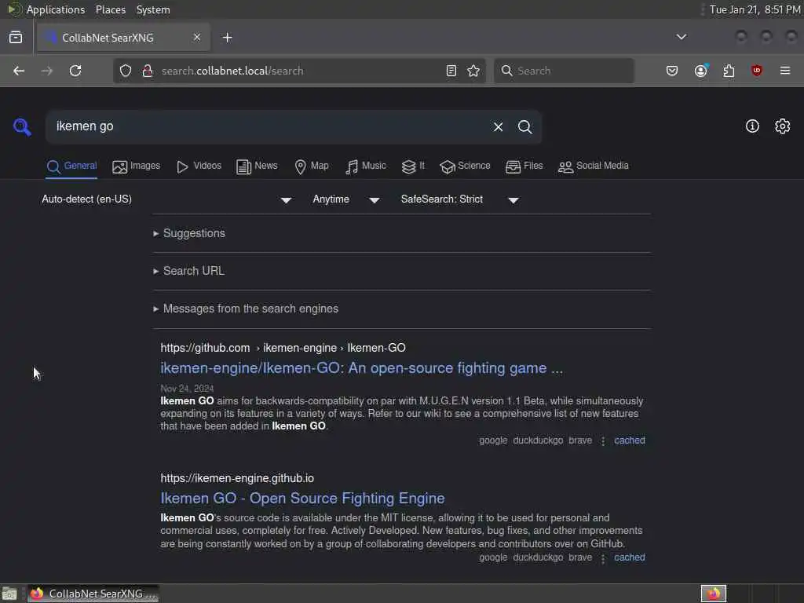This screenshot has height=603, width=804.
Task: Click the https://github.com result URL
Action: pos(283,348)
